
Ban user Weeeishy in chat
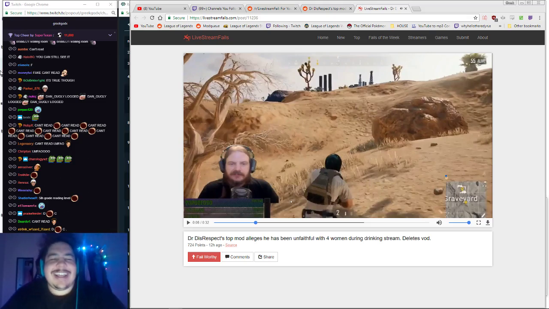(10, 190)
